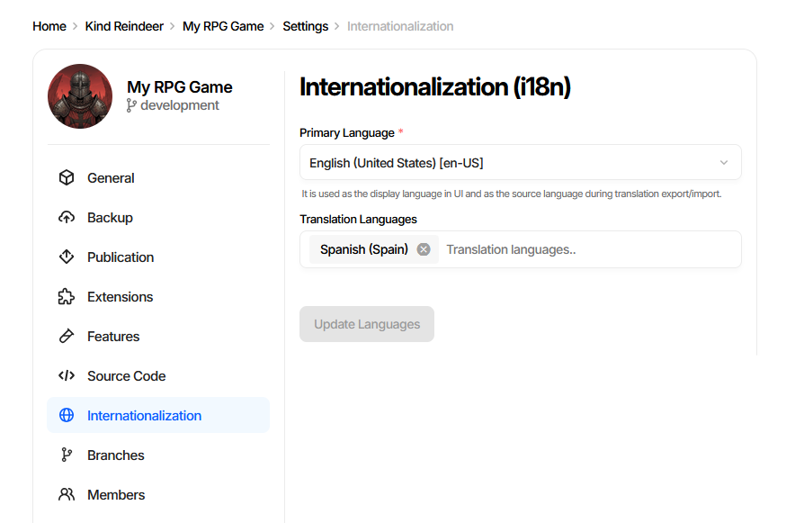This screenshot has width=795, height=523.
Task: Open Kind Reindeer breadcrumb link
Action: click(124, 26)
